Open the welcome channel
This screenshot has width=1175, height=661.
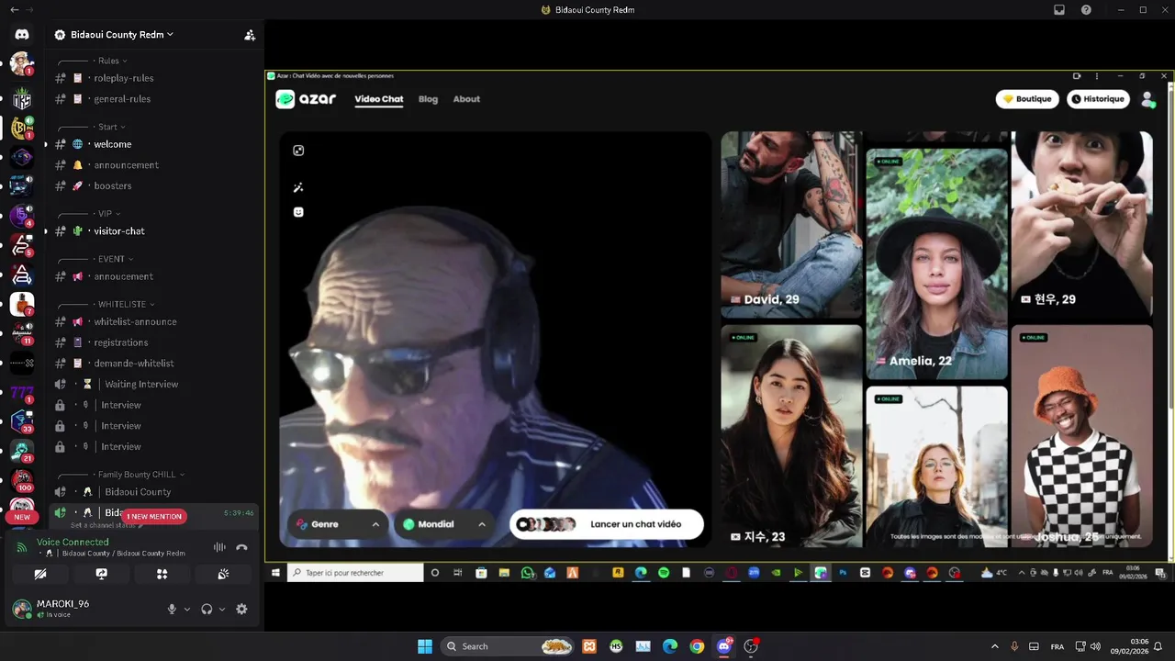(x=153, y=144)
